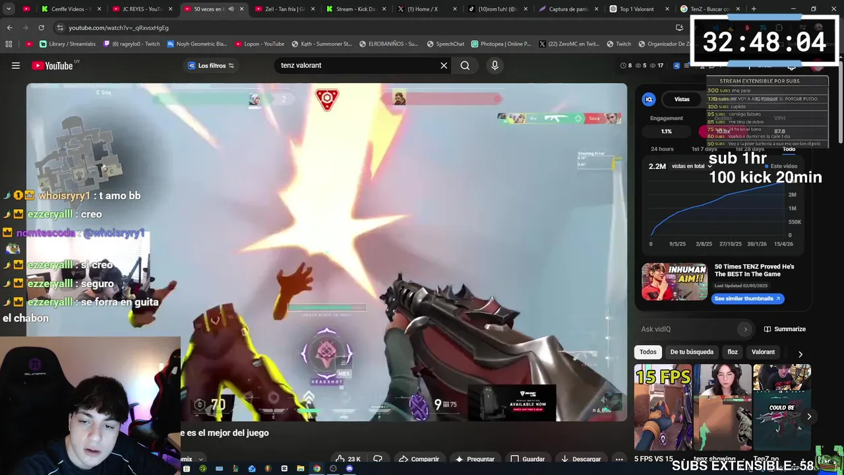Open the more actions three-dot menu
The image size is (844, 475).
[x=618, y=459]
